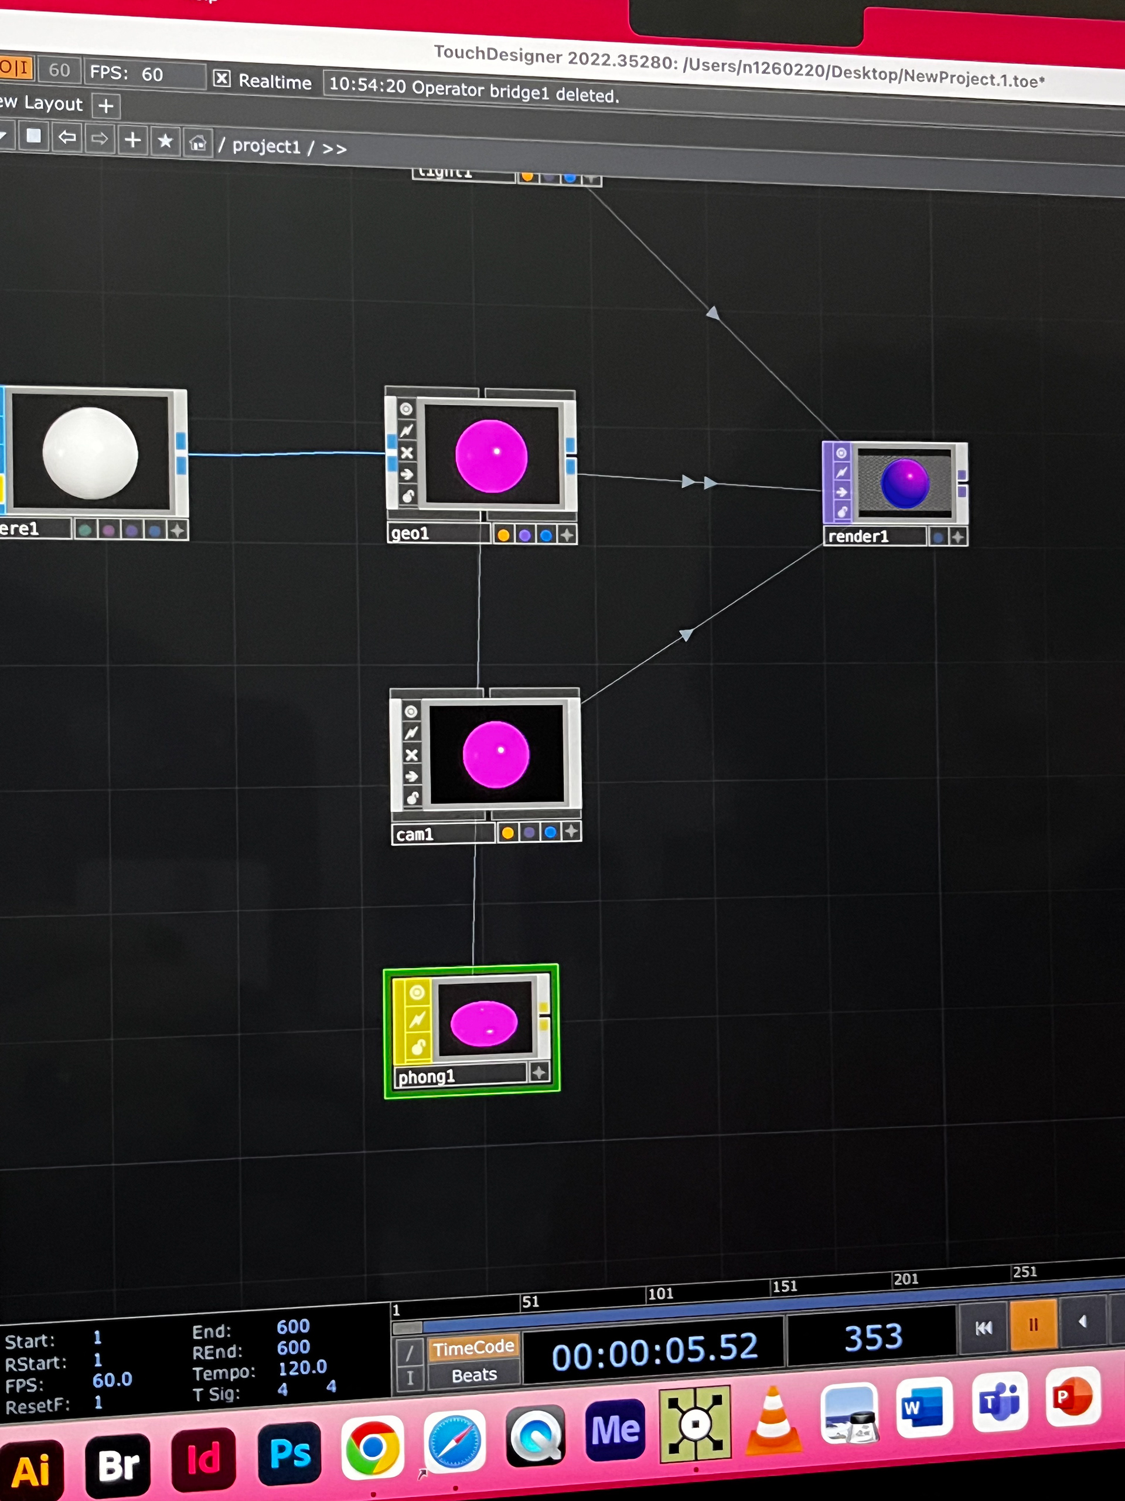Image resolution: width=1125 pixels, height=1501 pixels.
Task: Go to home network icon
Action: [x=197, y=143]
